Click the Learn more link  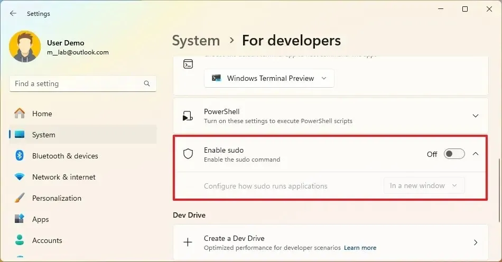point(360,248)
